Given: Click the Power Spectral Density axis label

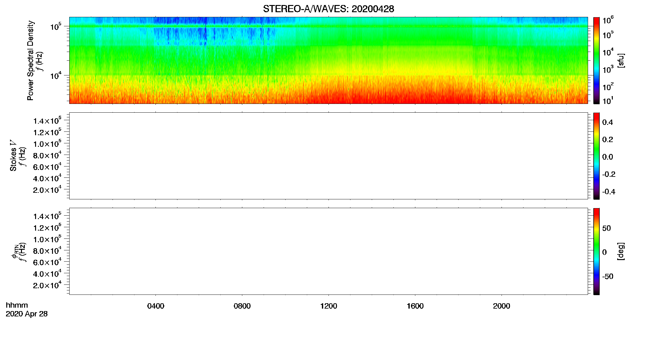Looking at the screenshot, I should [30, 60].
